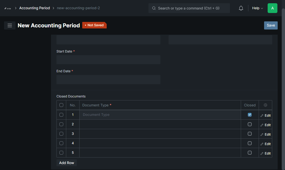Check Closed for row 4

[249, 143]
